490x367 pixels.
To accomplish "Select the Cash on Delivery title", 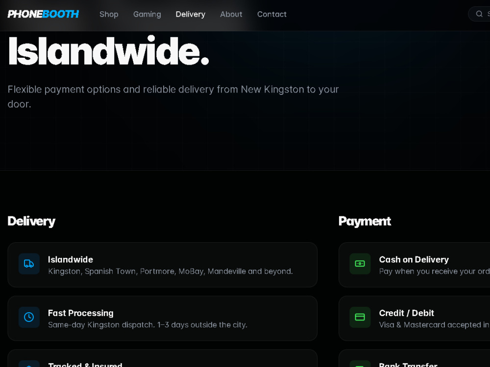I will 414,260.
